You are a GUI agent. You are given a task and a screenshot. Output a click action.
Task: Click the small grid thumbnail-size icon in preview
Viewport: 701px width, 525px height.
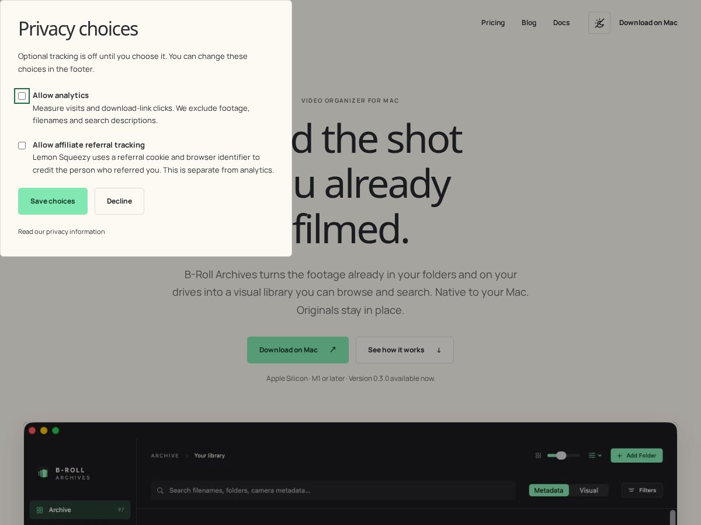[x=538, y=456]
